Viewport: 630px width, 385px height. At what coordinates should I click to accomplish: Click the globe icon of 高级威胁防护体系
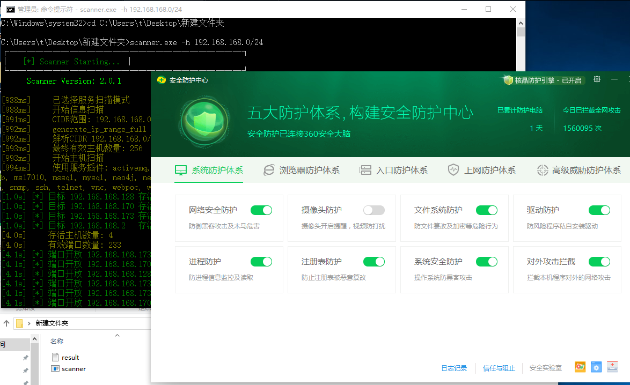(x=543, y=170)
